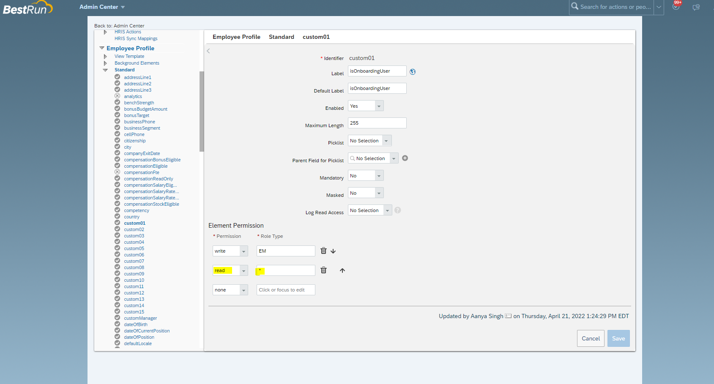Click the Maximum Length field
The image size is (714, 384).
(x=377, y=123)
